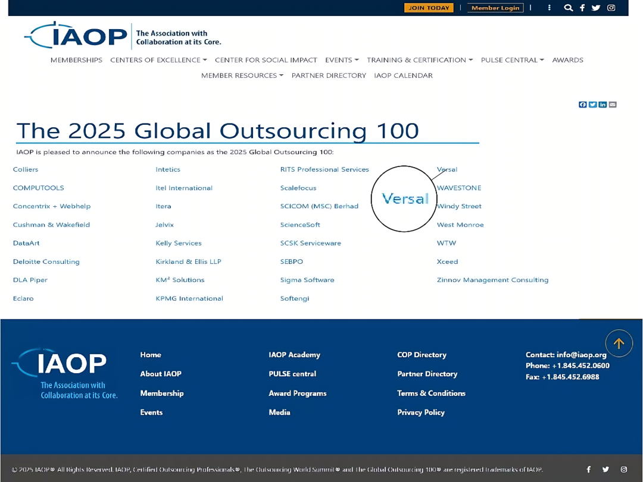Open the vertical dots menu in top bar
643x482 pixels.
click(x=549, y=8)
